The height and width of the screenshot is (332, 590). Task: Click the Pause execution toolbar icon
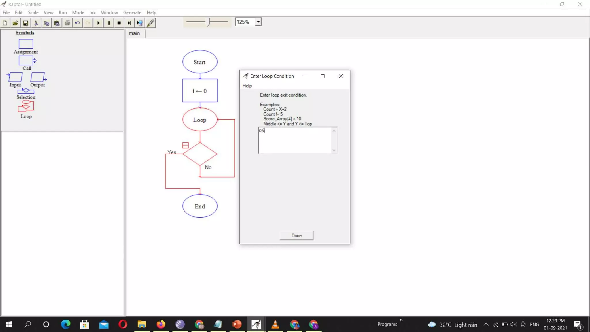pyautogui.click(x=109, y=23)
